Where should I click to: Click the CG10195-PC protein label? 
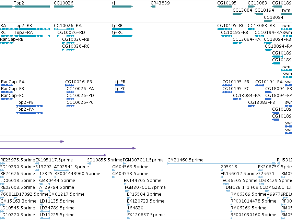236,89
